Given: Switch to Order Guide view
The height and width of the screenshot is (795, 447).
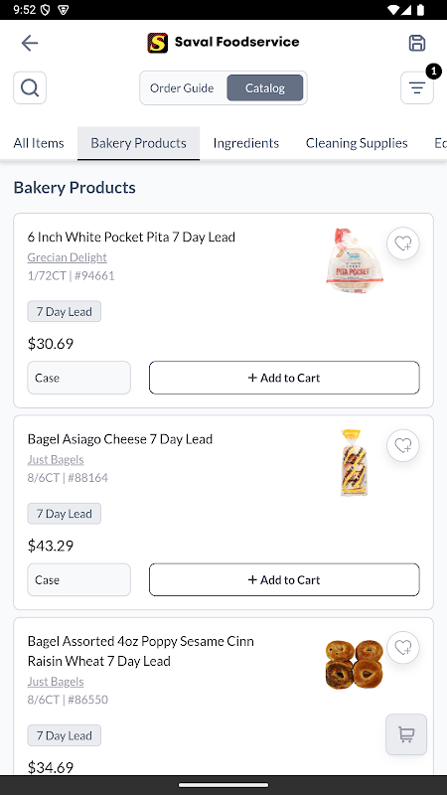Looking at the screenshot, I should click(182, 88).
